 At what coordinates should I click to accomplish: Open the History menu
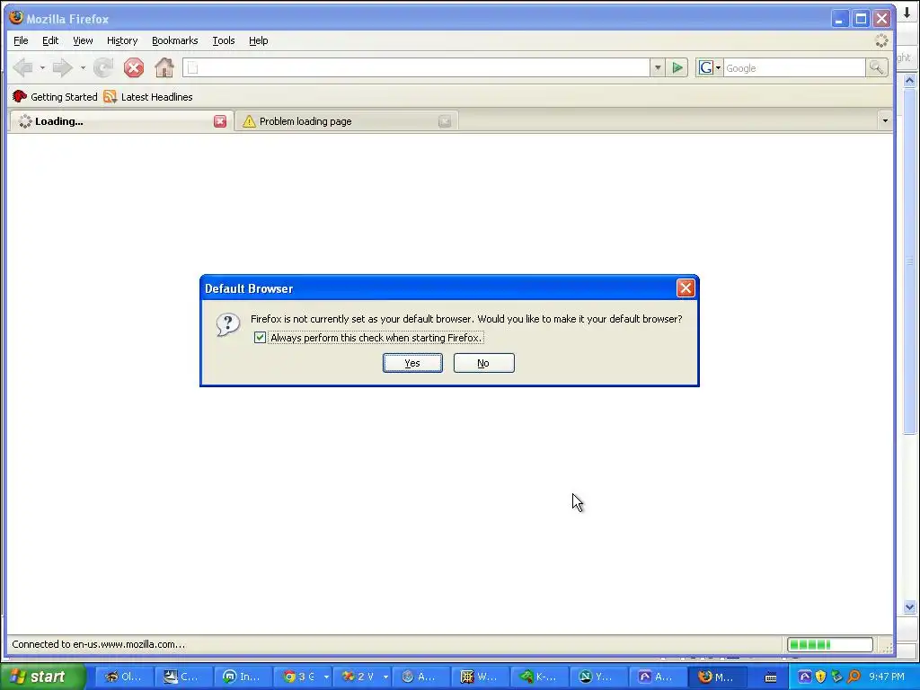(x=122, y=40)
